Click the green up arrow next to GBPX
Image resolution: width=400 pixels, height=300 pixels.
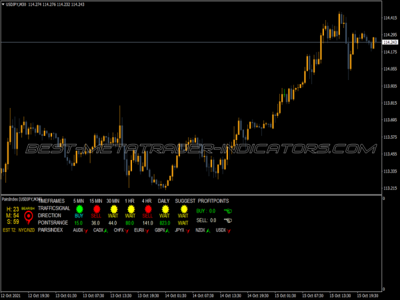(167, 231)
